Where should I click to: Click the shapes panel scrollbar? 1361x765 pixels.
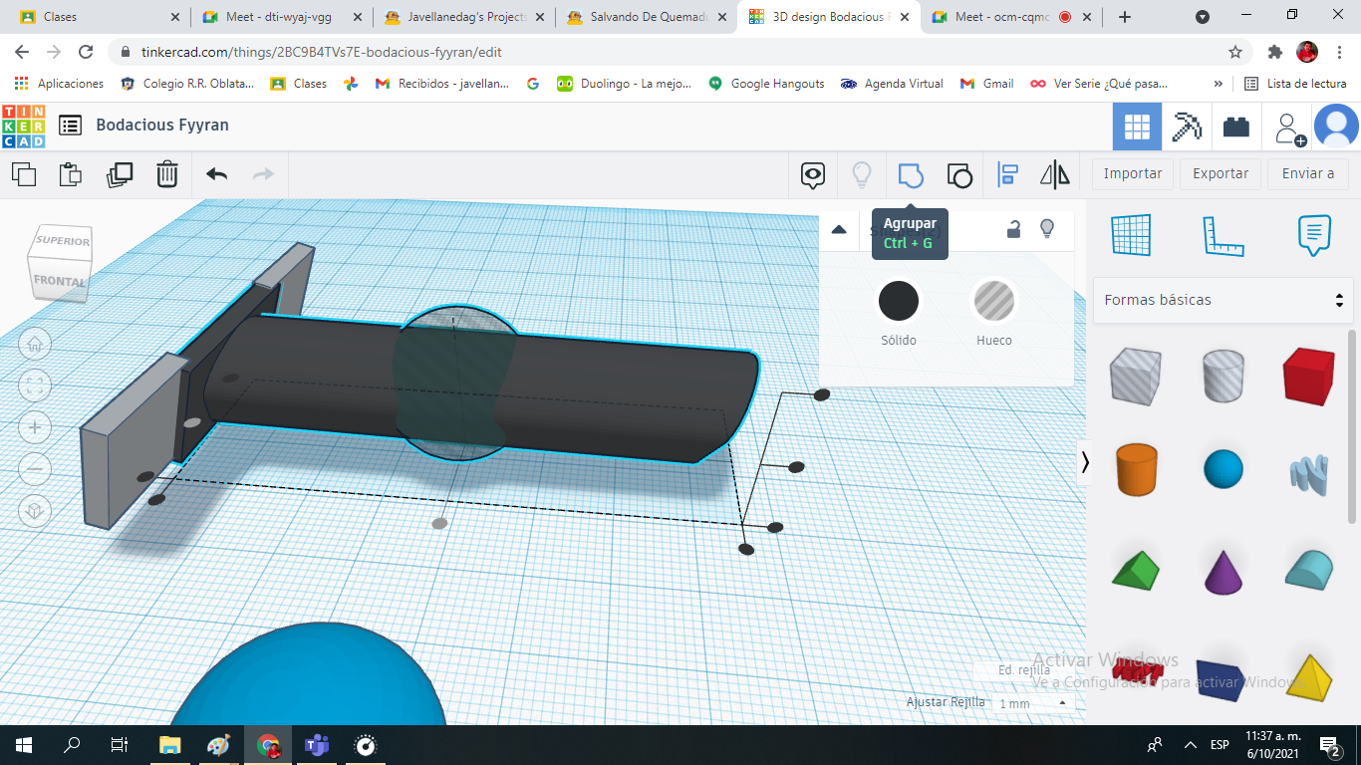pos(1352,426)
